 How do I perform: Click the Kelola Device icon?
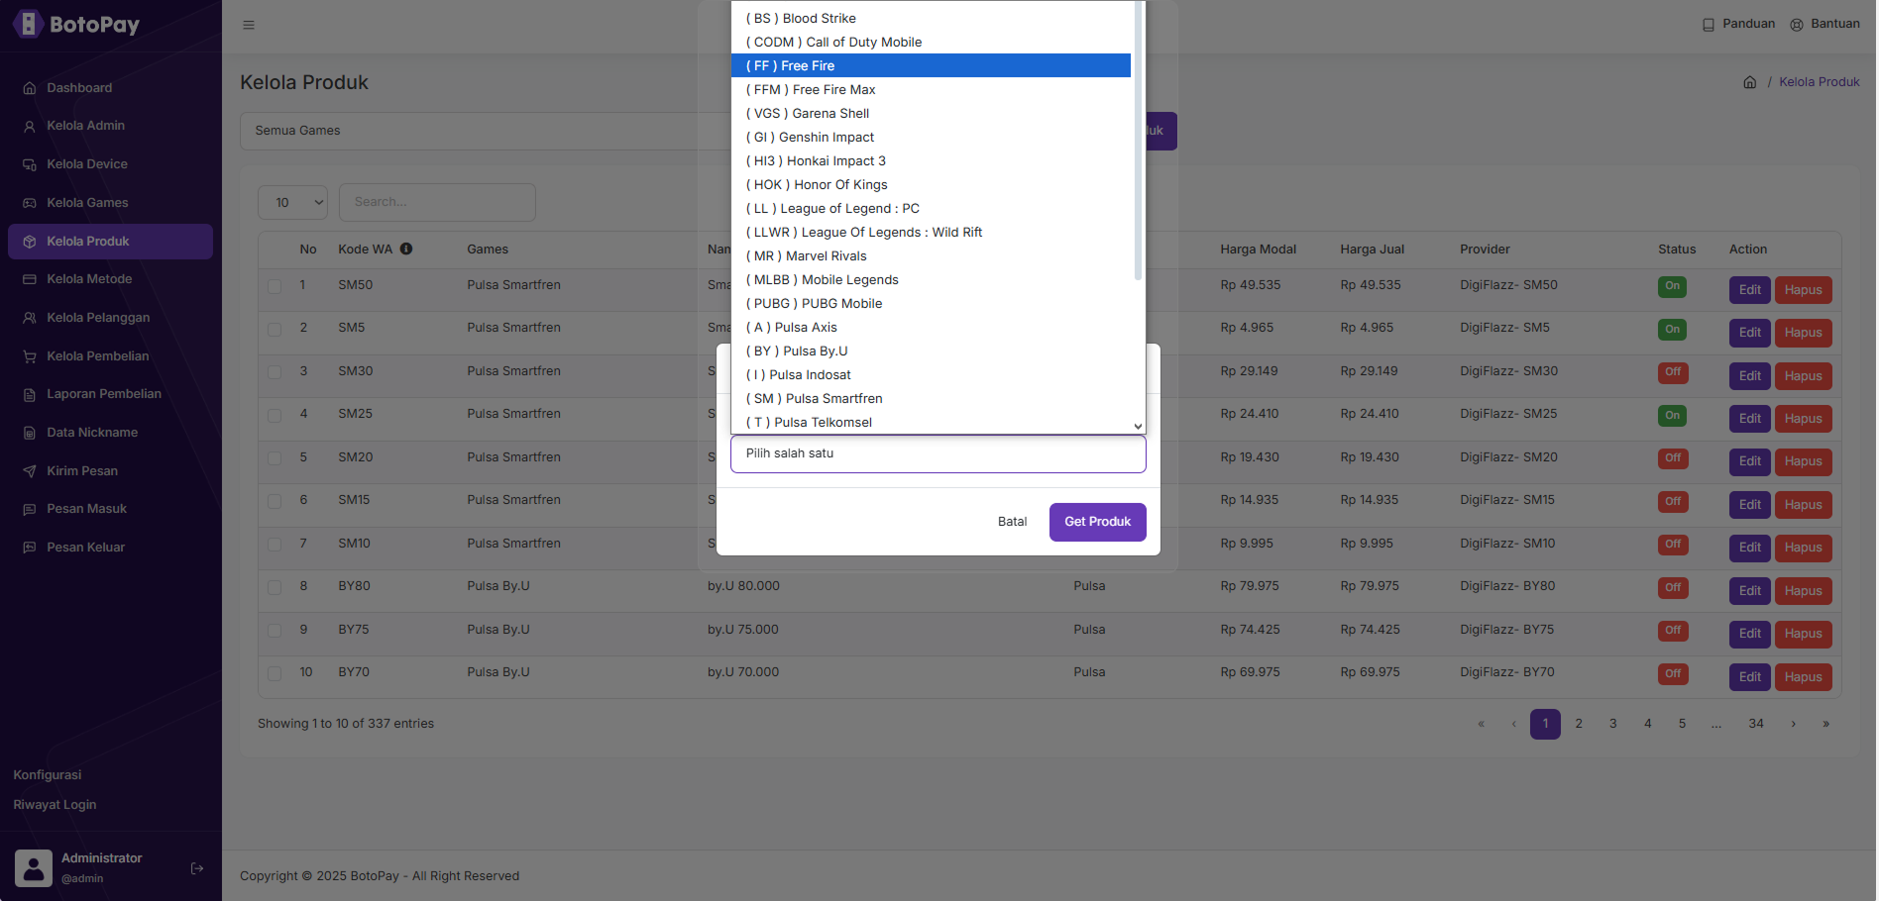tap(30, 164)
